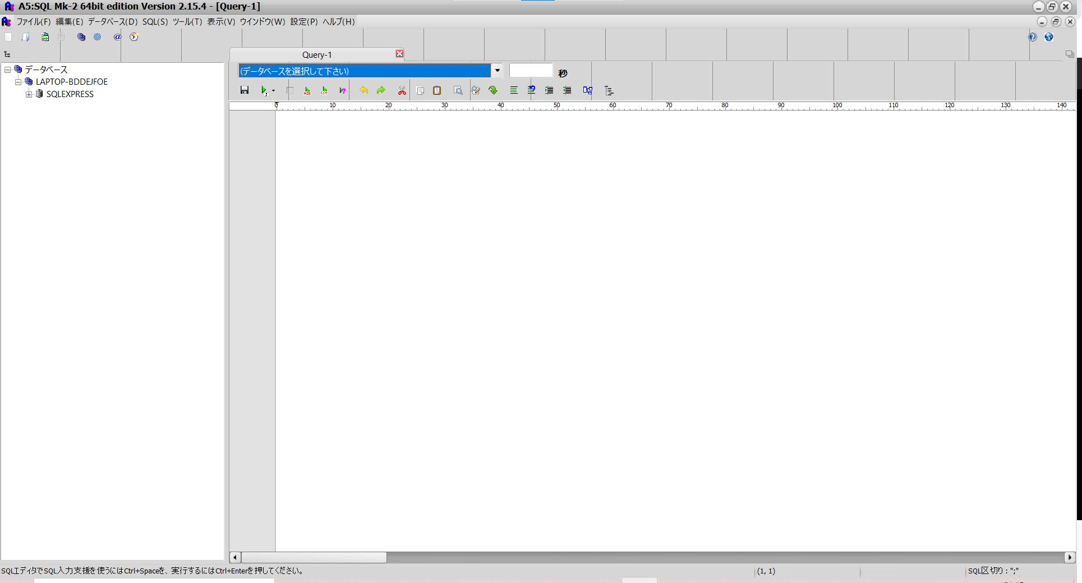Image resolution: width=1082 pixels, height=583 pixels.
Task: Switch to the Query-1 tab
Action: point(317,54)
